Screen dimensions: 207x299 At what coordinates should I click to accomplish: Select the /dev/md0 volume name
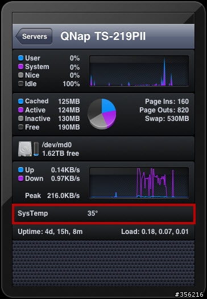(x=57, y=145)
